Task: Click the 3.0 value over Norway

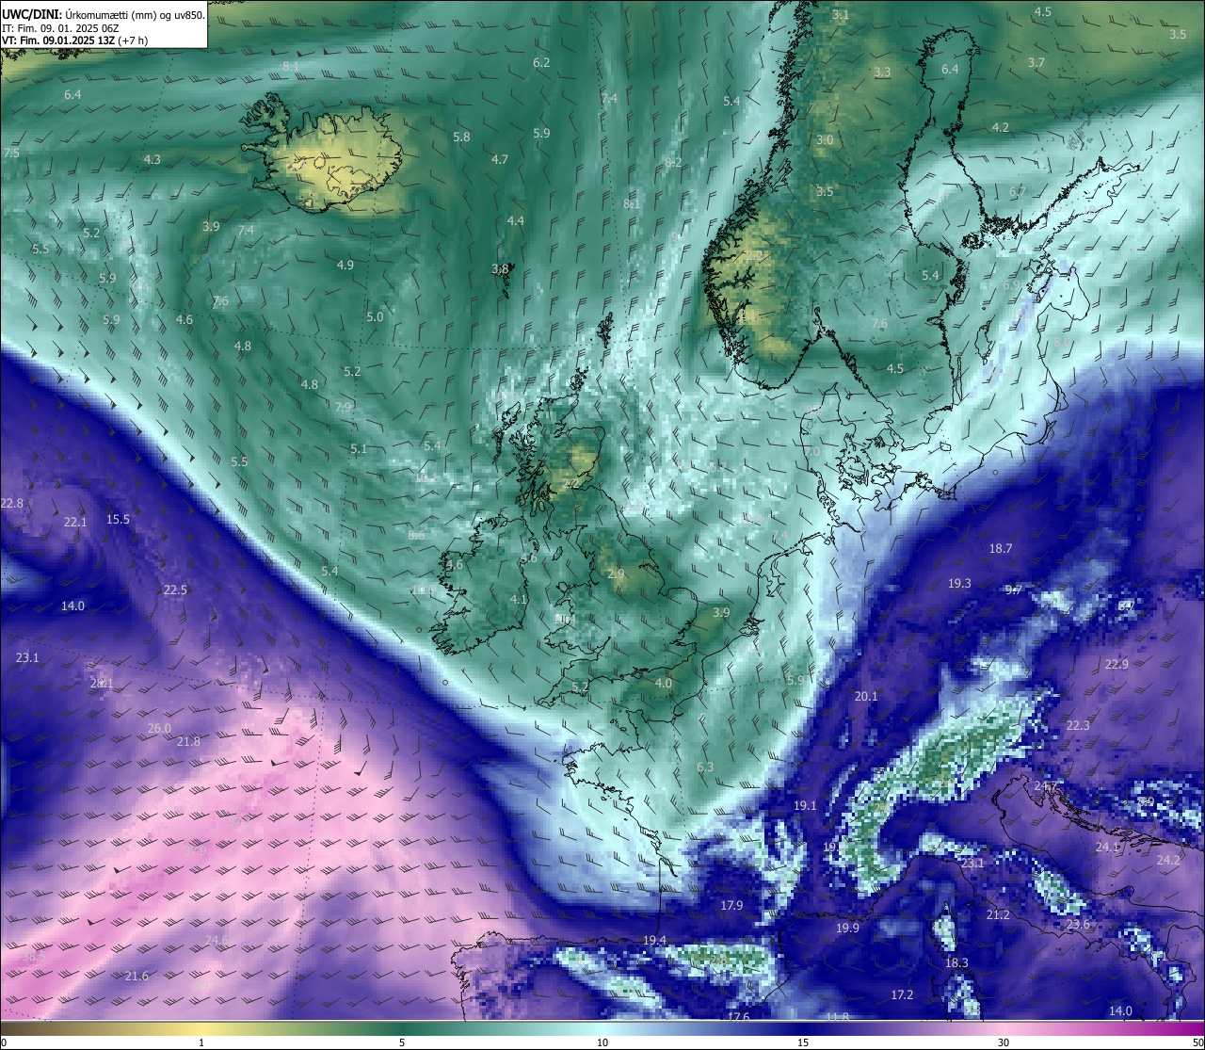Action: [825, 140]
